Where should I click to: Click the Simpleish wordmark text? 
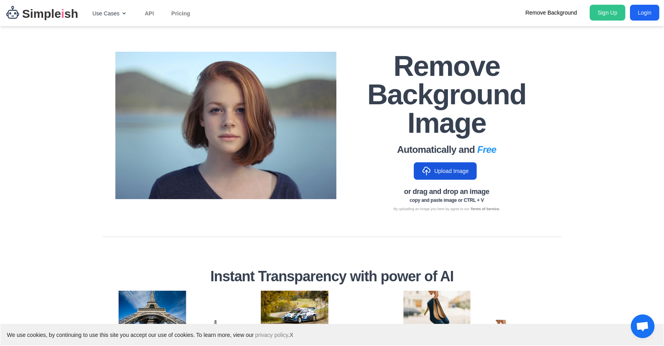coord(50,14)
